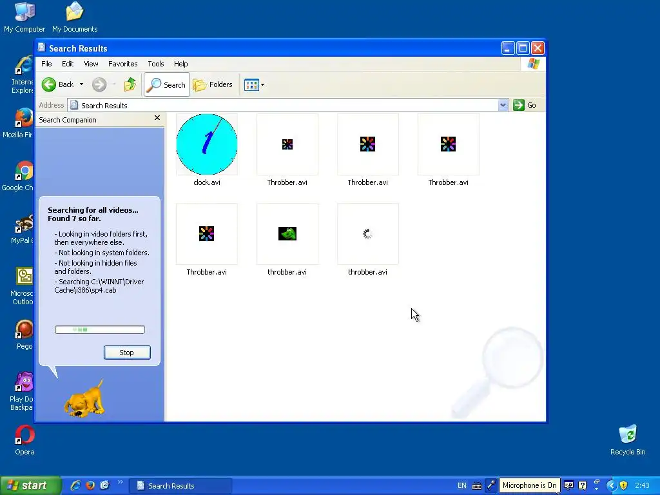Click the Go button

tap(525, 105)
